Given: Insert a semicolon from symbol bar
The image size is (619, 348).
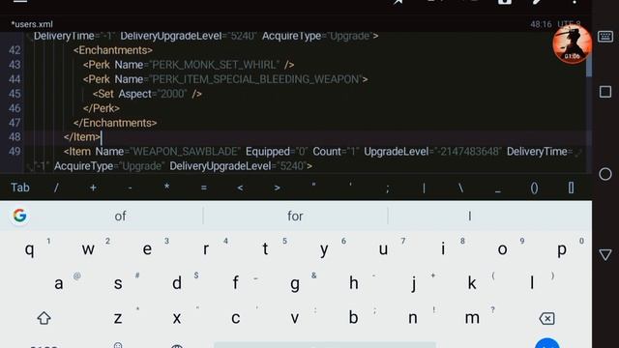Looking at the screenshot, I should pyautogui.click(x=387, y=188).
